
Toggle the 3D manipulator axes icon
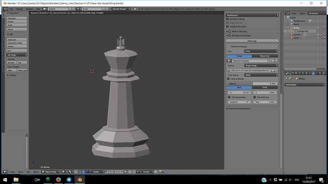(x=80, y=172)
